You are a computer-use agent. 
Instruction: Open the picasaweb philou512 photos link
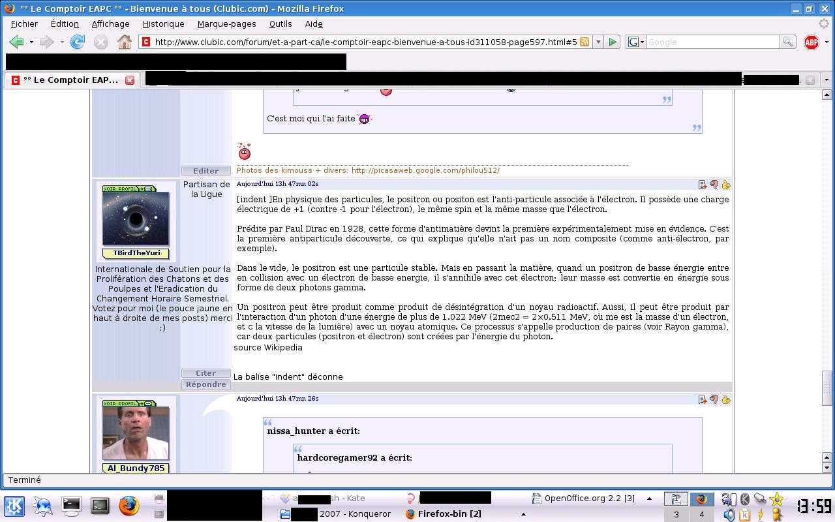click(425, 170)
